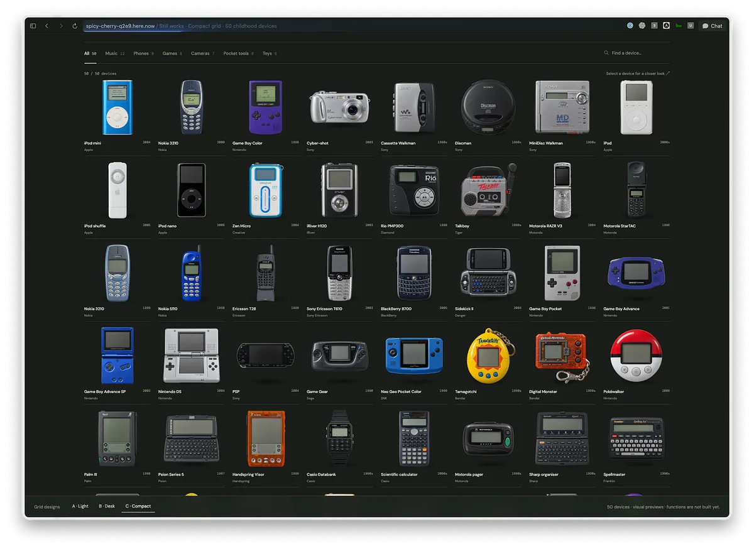Open the 1Password extension icon
754x549 pixels.
[x=630, y=26]
